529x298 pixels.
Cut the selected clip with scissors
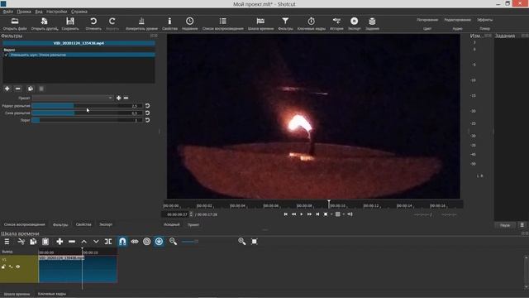point(21,242)
